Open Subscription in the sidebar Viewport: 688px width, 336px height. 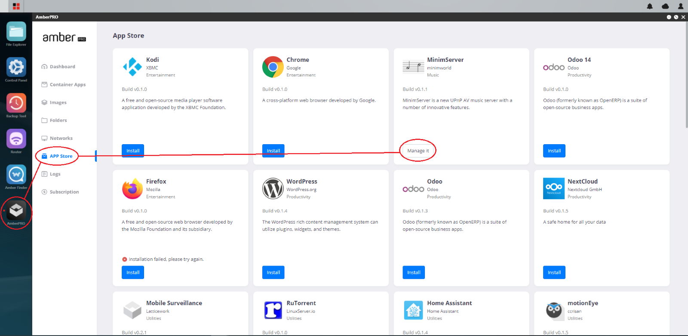pyautogui.click(x=60, y=192)
